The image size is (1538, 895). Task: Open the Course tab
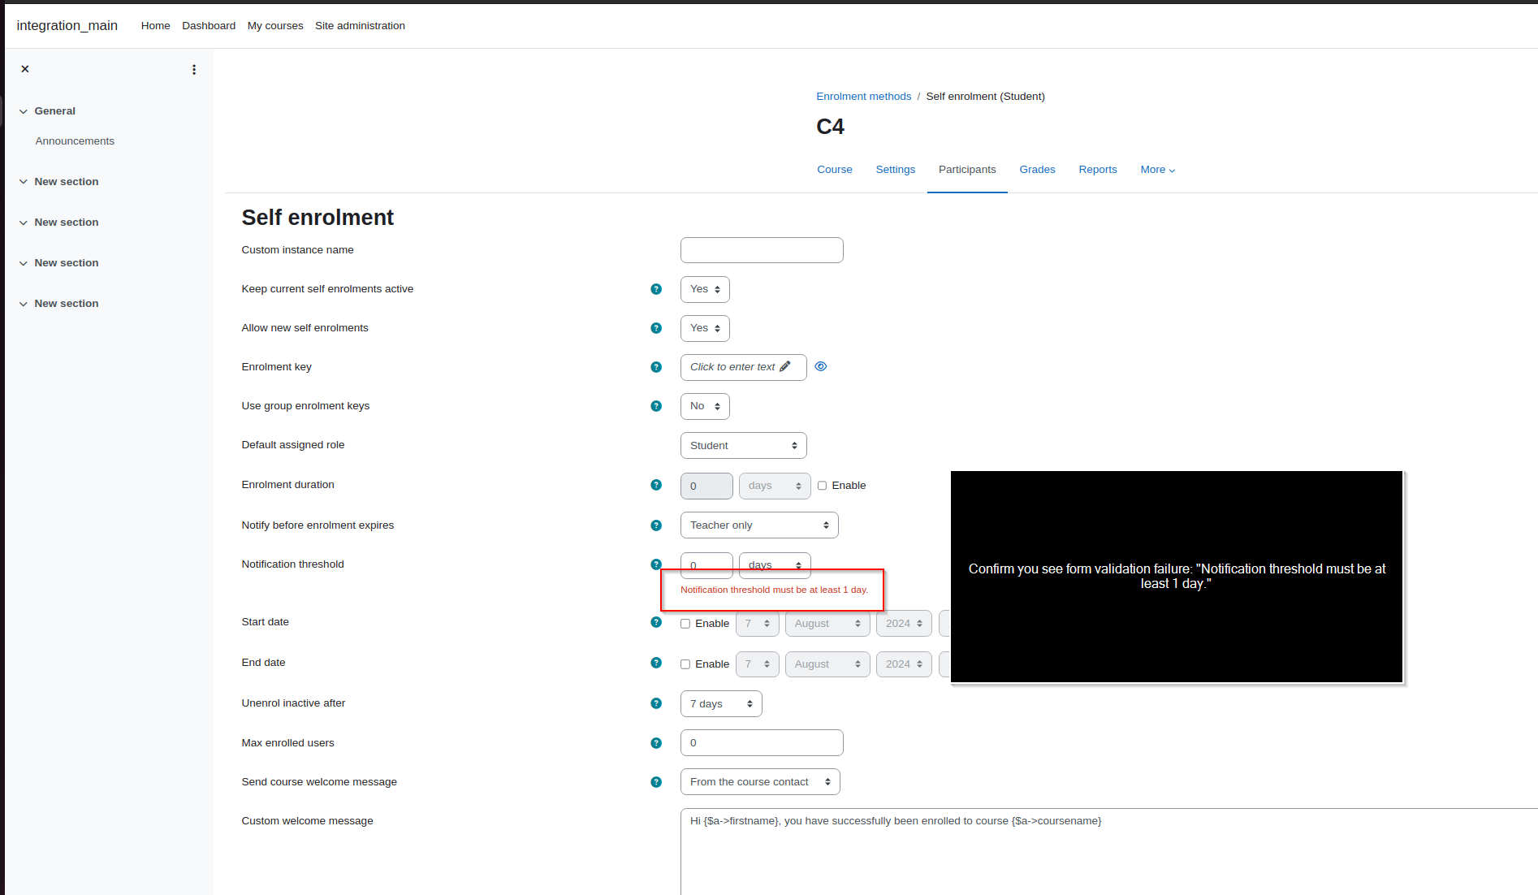click(x=835, y=170)
